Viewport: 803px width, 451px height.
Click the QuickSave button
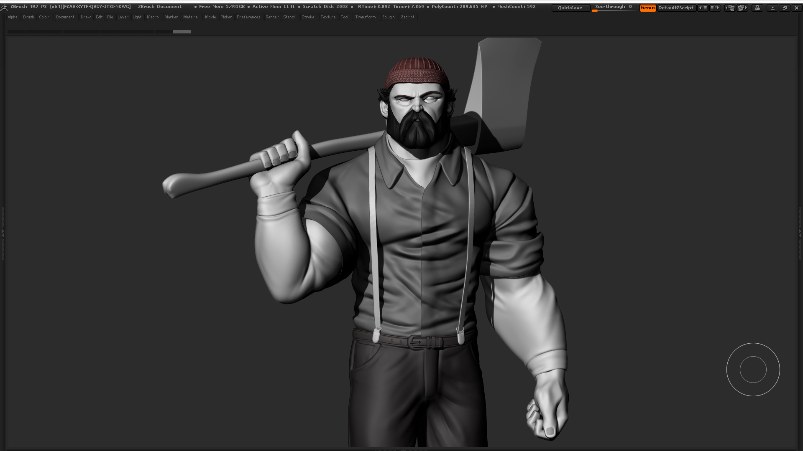point(570,8)
